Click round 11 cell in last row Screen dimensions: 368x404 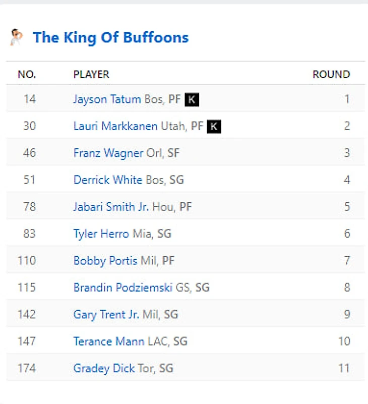(x=344, y=368)
